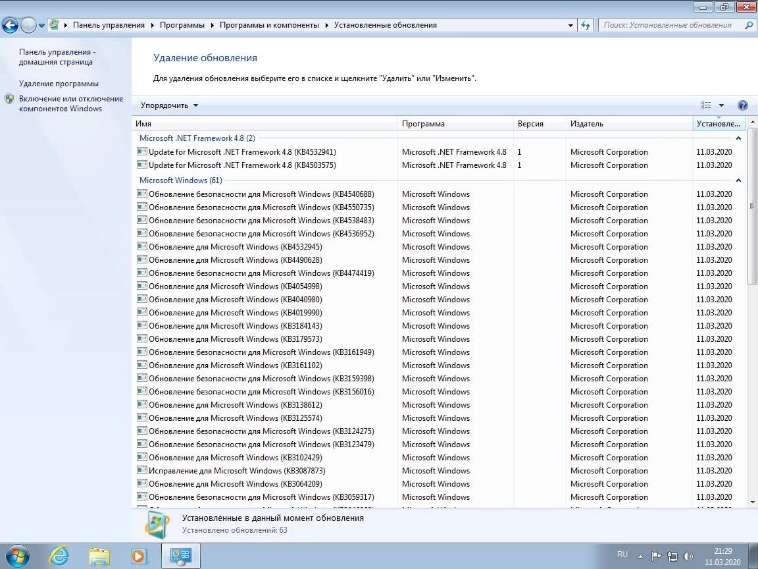
Task: Sort by 'Версия' column header
Action: tap(540, 124)
